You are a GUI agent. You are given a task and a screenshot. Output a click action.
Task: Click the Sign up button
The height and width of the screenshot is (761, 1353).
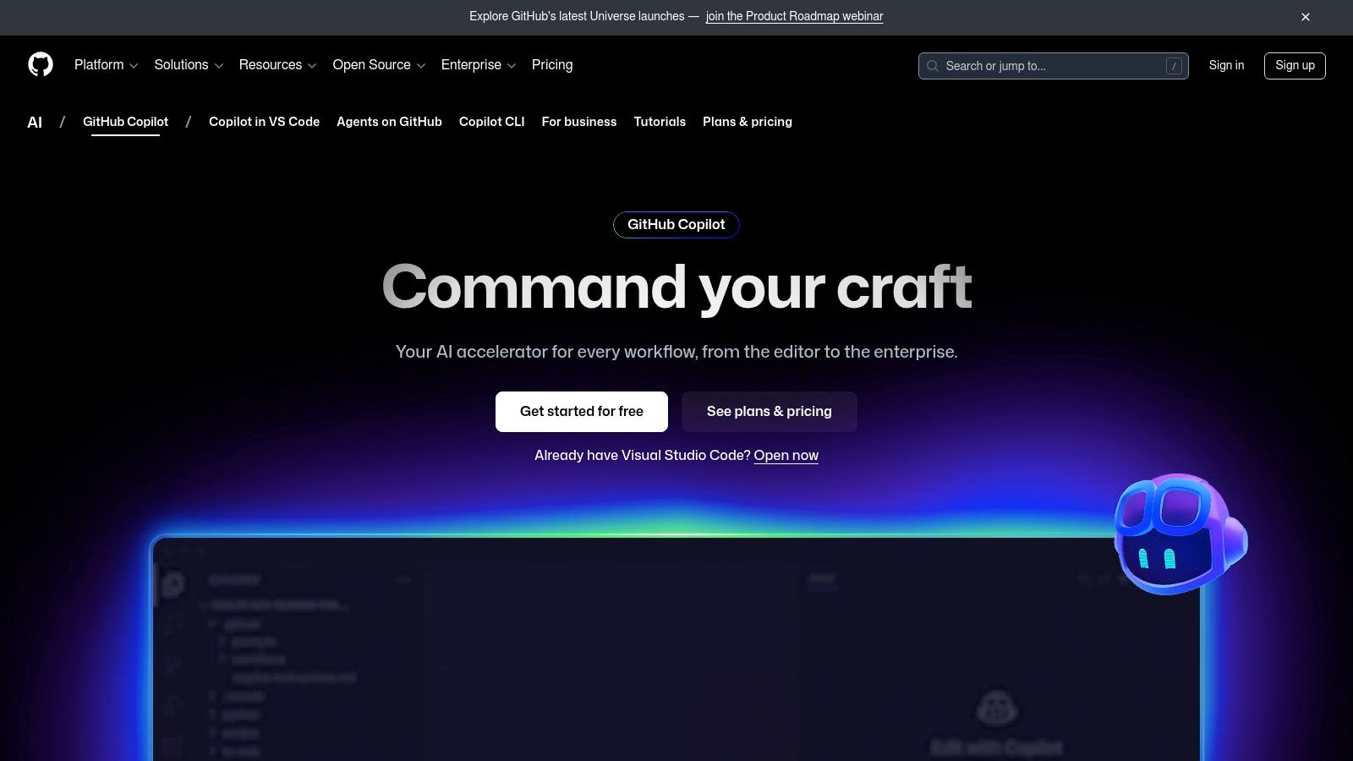coord(1294,66)
